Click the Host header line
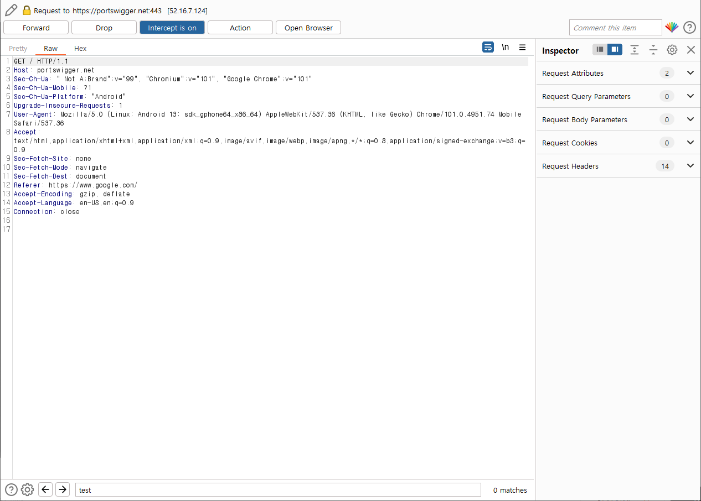 click(x=54, y=70)
